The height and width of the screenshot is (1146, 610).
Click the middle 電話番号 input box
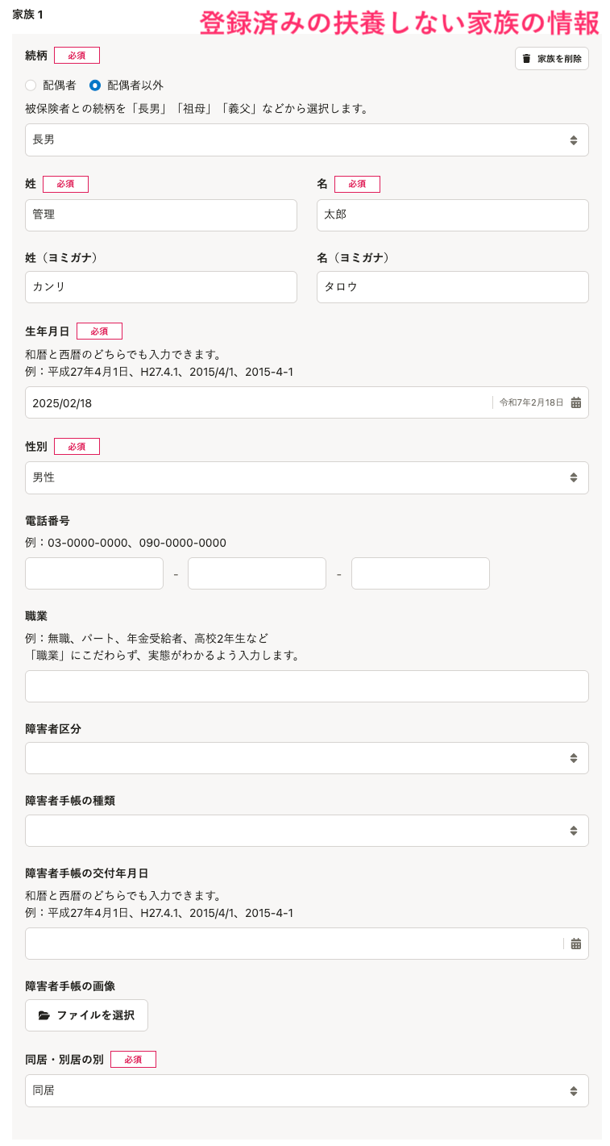pyautogui.click(x=256, y=573)
